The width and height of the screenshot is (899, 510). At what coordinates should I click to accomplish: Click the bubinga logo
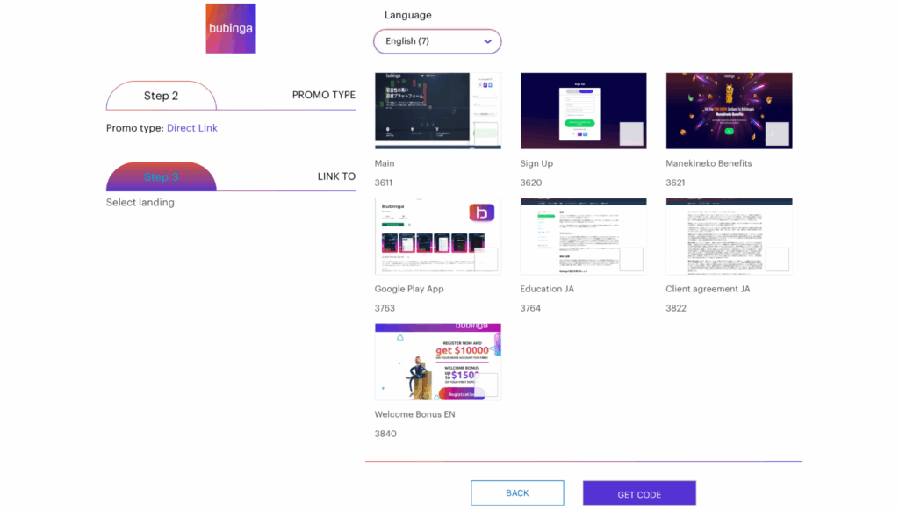231,28
